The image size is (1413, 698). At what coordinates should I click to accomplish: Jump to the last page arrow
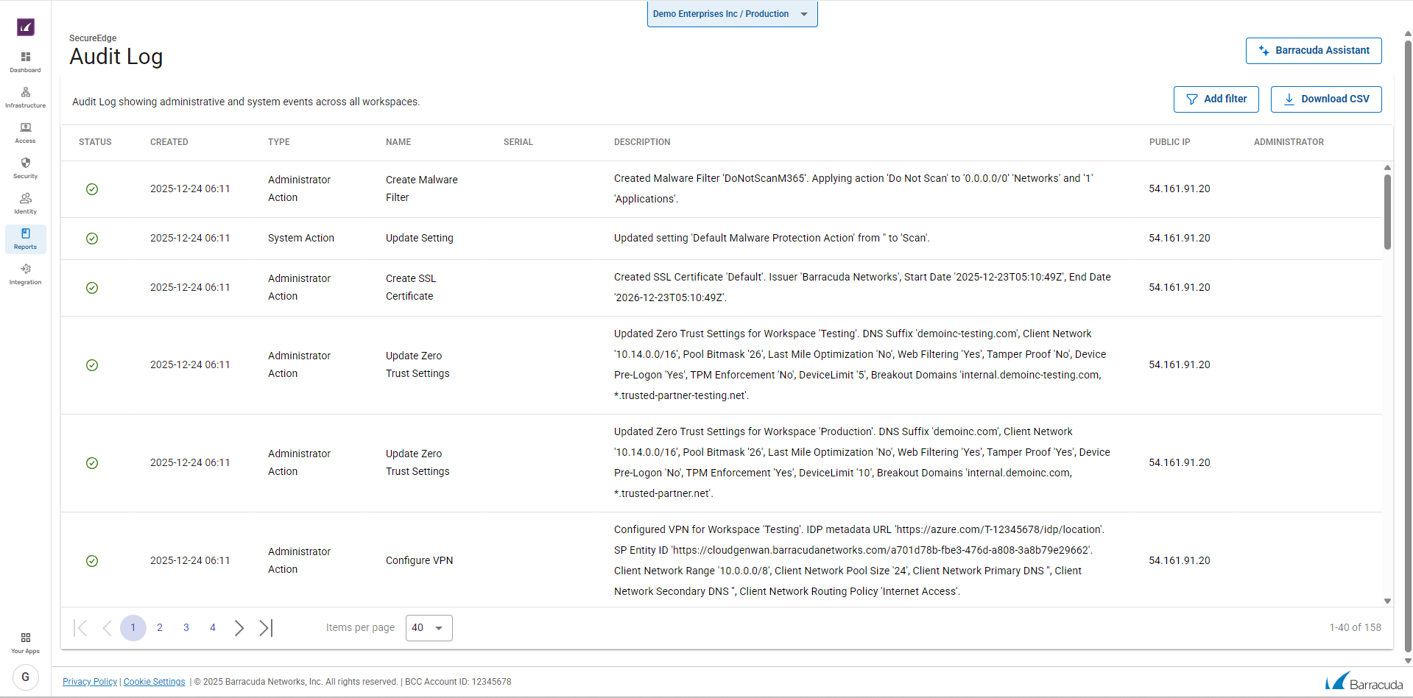[266, 628]
